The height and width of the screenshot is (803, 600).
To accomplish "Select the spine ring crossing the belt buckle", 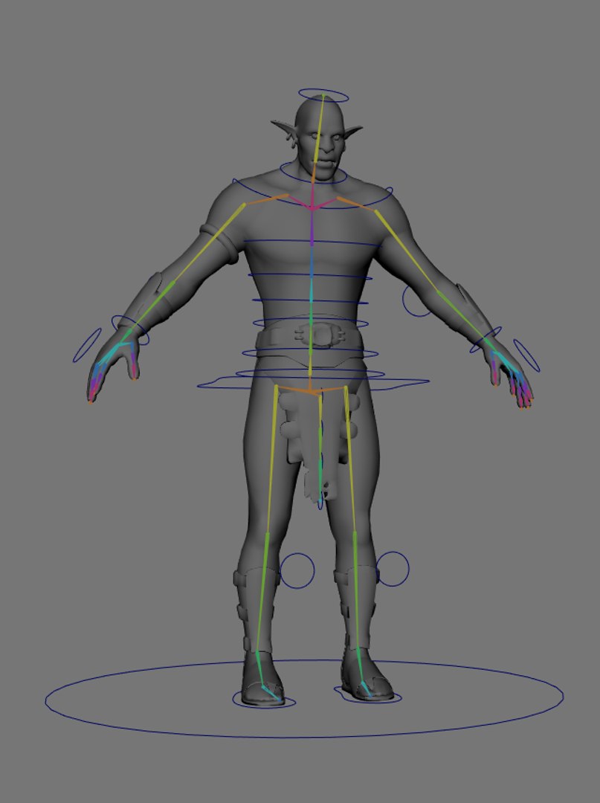I will pos(310,323).
